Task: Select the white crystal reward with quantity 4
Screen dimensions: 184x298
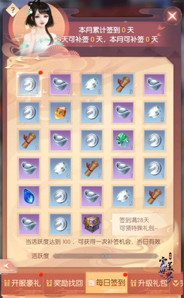Action: point(60,168)
